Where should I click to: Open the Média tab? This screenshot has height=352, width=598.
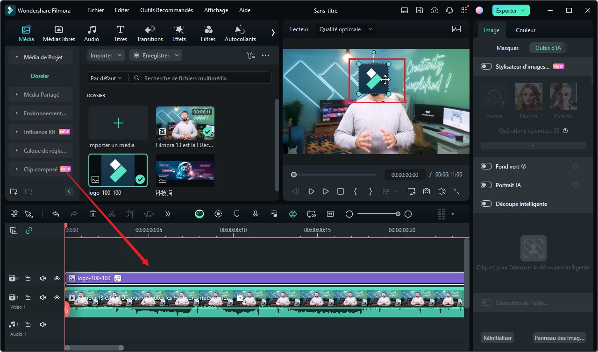coord(26,34)
